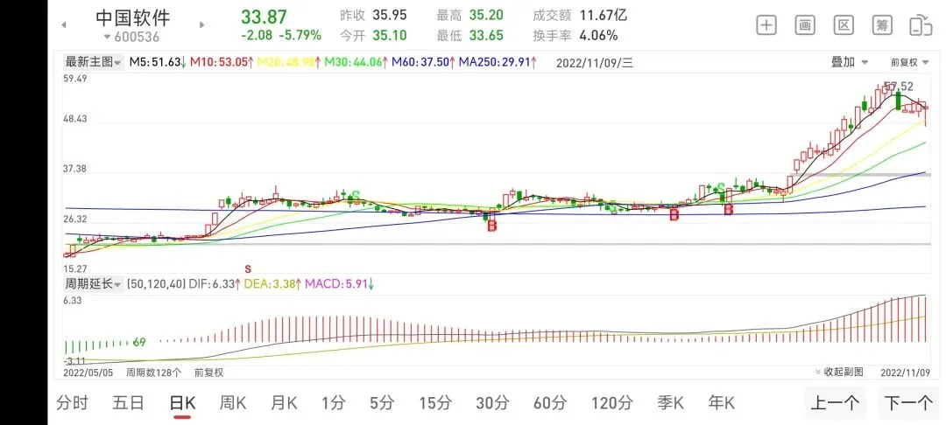Viewport: 946px width, 425px height.
Task: Tap the phone rotate screen icon
Action: [922, 24]
